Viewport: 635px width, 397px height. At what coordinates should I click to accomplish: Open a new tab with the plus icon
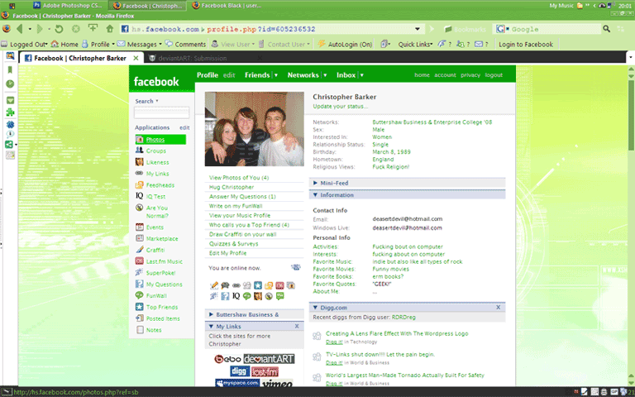tap(93, 28)
